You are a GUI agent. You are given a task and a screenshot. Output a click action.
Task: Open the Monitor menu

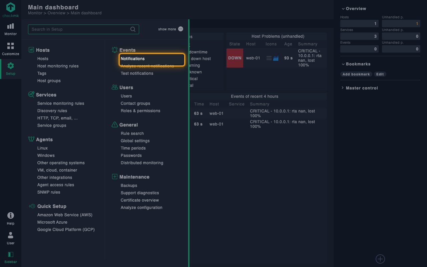[x=11, y=29]
